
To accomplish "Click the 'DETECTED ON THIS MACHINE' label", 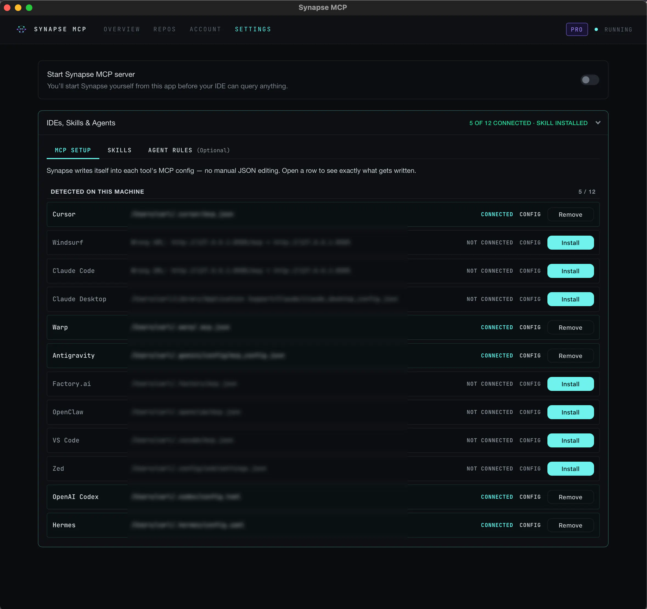I will click(97, 192).
